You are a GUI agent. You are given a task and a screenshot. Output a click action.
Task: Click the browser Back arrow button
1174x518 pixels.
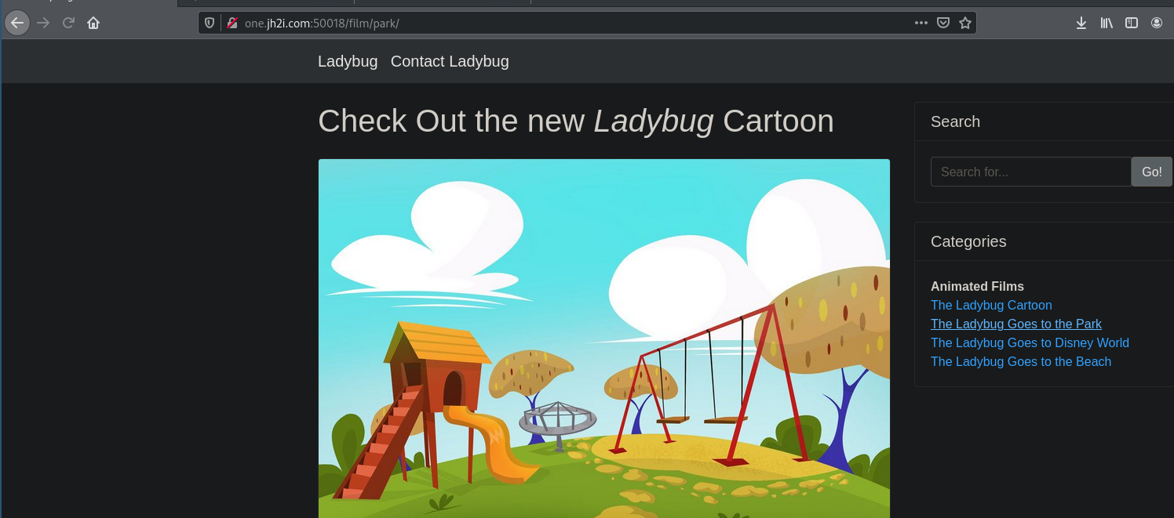17,23
